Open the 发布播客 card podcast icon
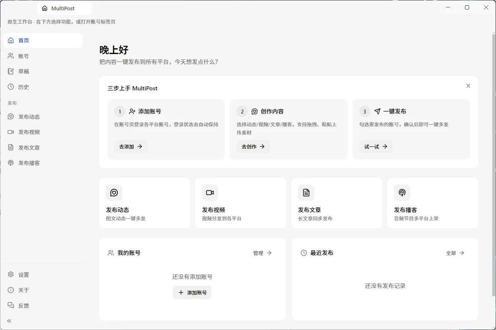The width and height of the screenshot is (496, 330). 402,193
